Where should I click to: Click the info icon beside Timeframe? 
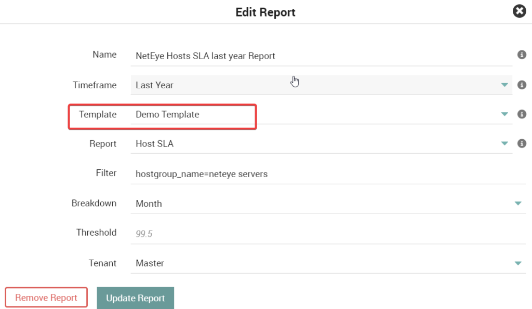522,85
